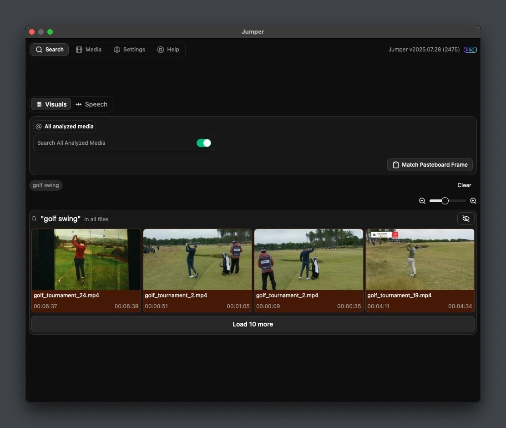506x428 pixels.
Task: Expand the All analyzed media scope selector
Action: point(65,127)
